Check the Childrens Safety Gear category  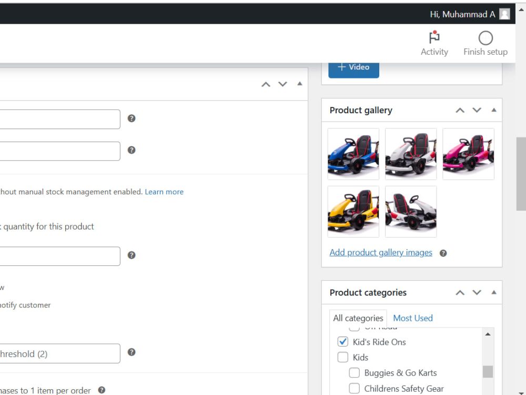[354, 388]
